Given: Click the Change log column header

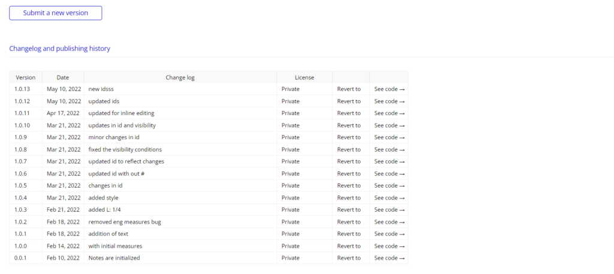Looking at the screenshot, I should pyautogui.click(x=180, y=77).
